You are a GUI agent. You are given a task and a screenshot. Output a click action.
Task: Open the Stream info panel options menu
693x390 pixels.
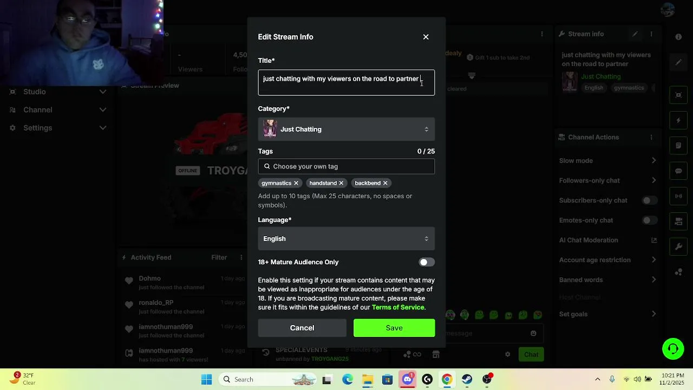click(x=651, y=34)
